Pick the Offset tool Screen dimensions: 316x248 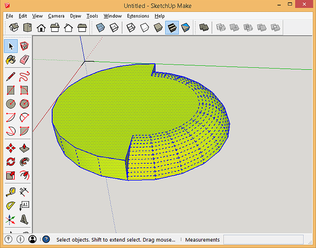(x=24, y=175)
